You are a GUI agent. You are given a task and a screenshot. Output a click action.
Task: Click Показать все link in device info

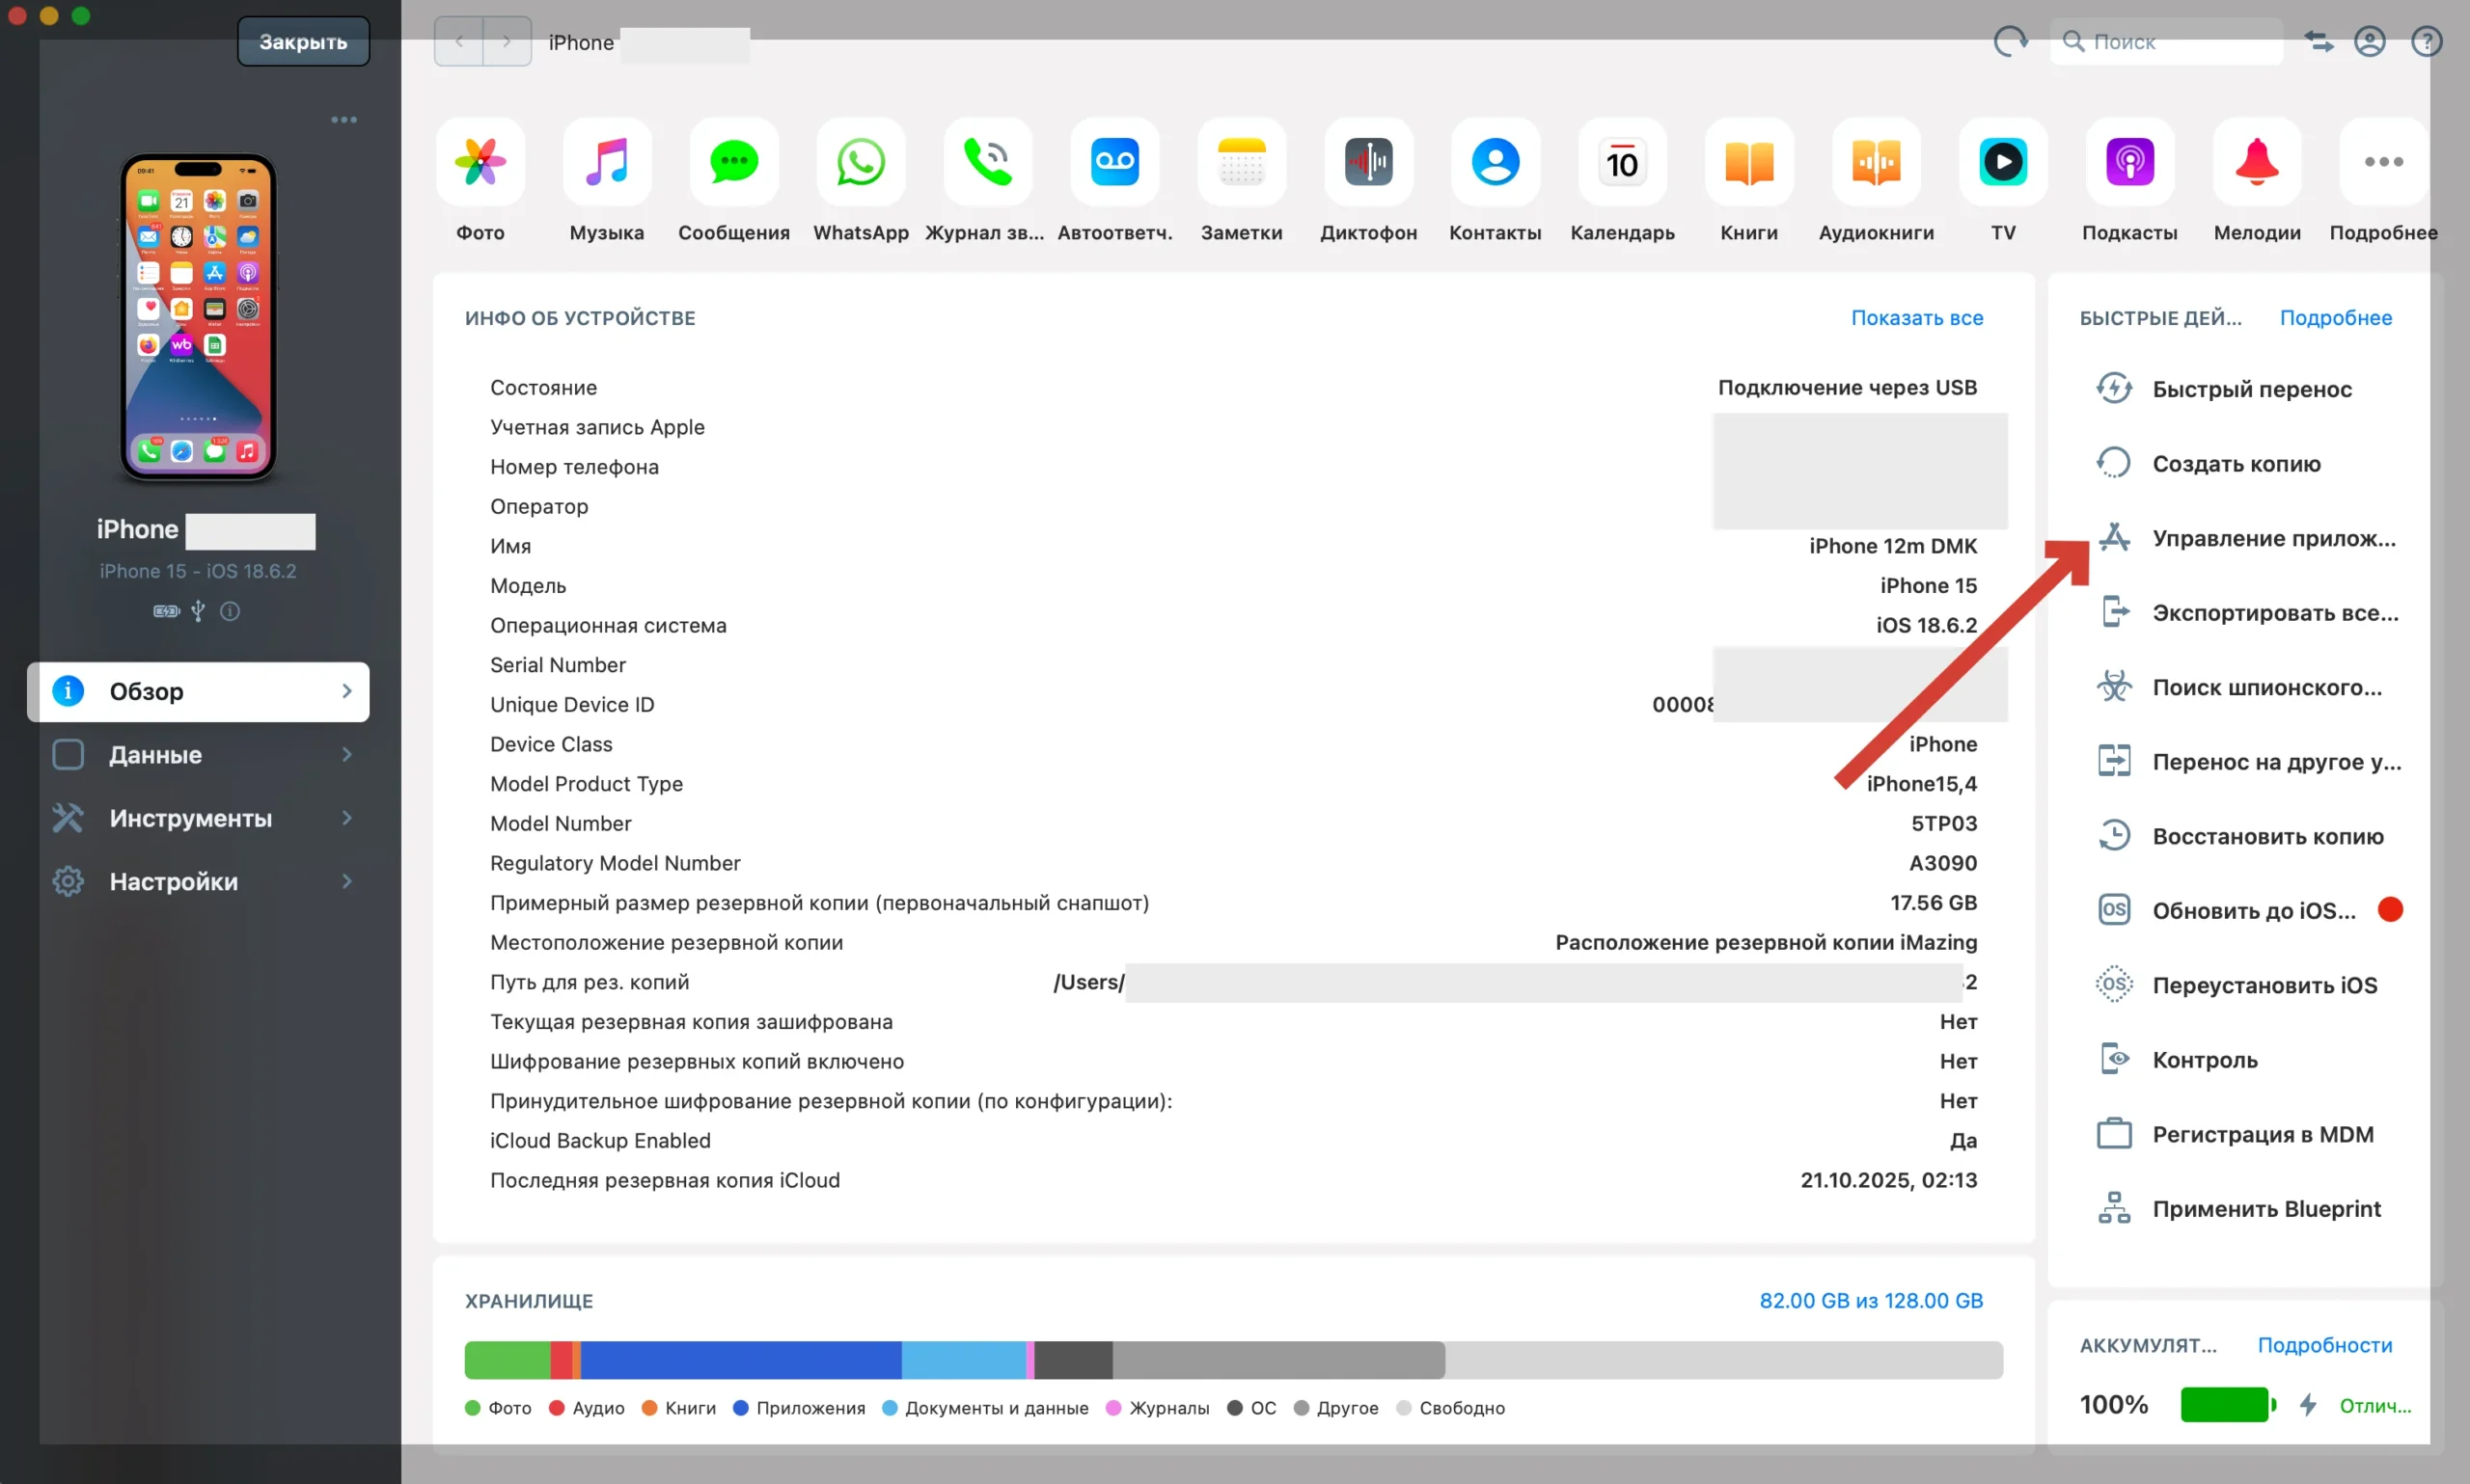click(1917, 318)
